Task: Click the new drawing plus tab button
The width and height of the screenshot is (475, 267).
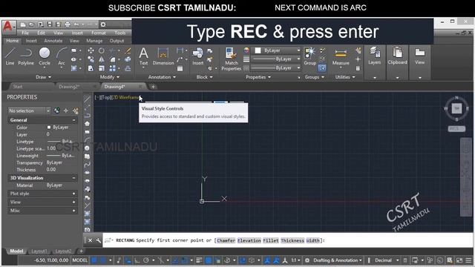Action: click(x=153, y=87)
